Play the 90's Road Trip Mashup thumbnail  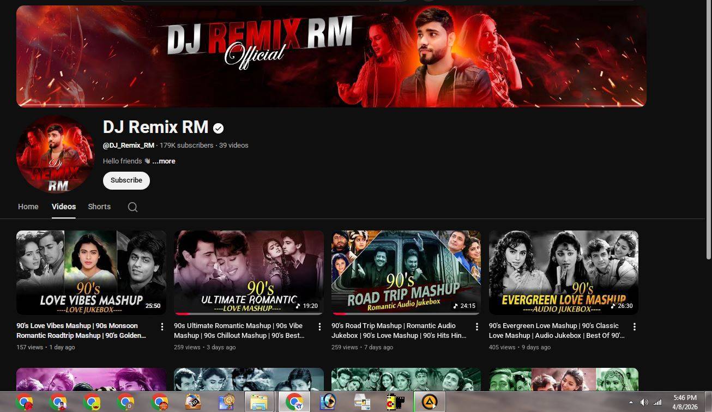(x=406, y=272)
